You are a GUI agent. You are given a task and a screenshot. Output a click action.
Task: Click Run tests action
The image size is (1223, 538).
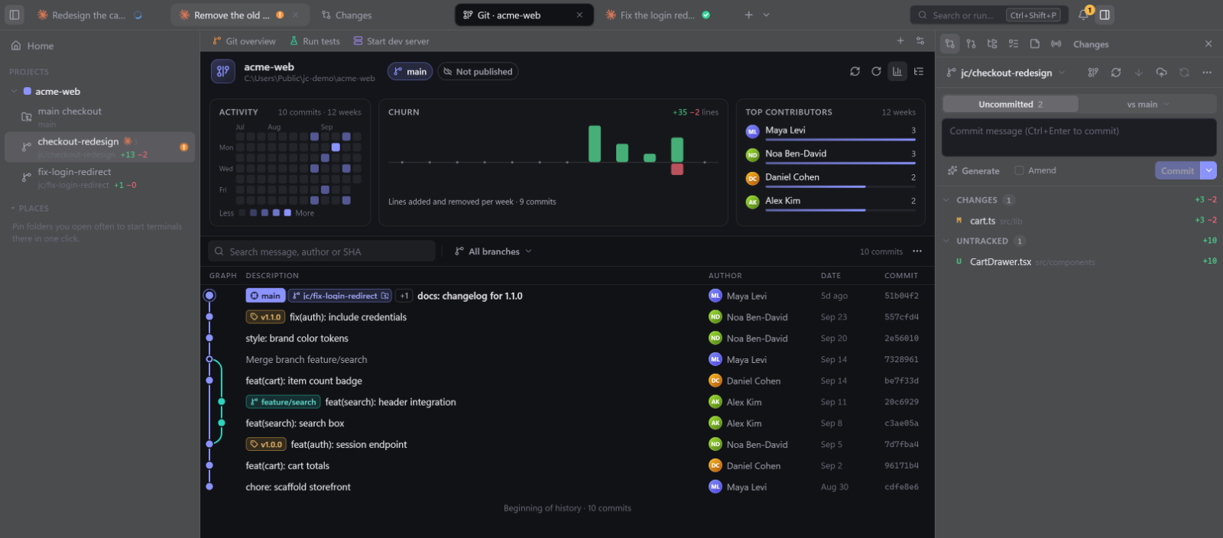tap(315, 41)
